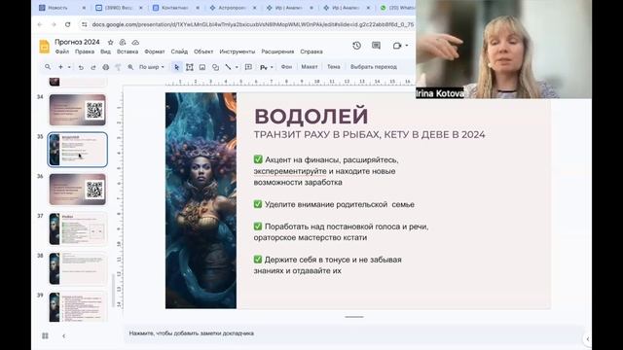Viewport: 623px width, 350px height.
Task: Click the move-to-folder icon beside title
Action: pos(123,42)
